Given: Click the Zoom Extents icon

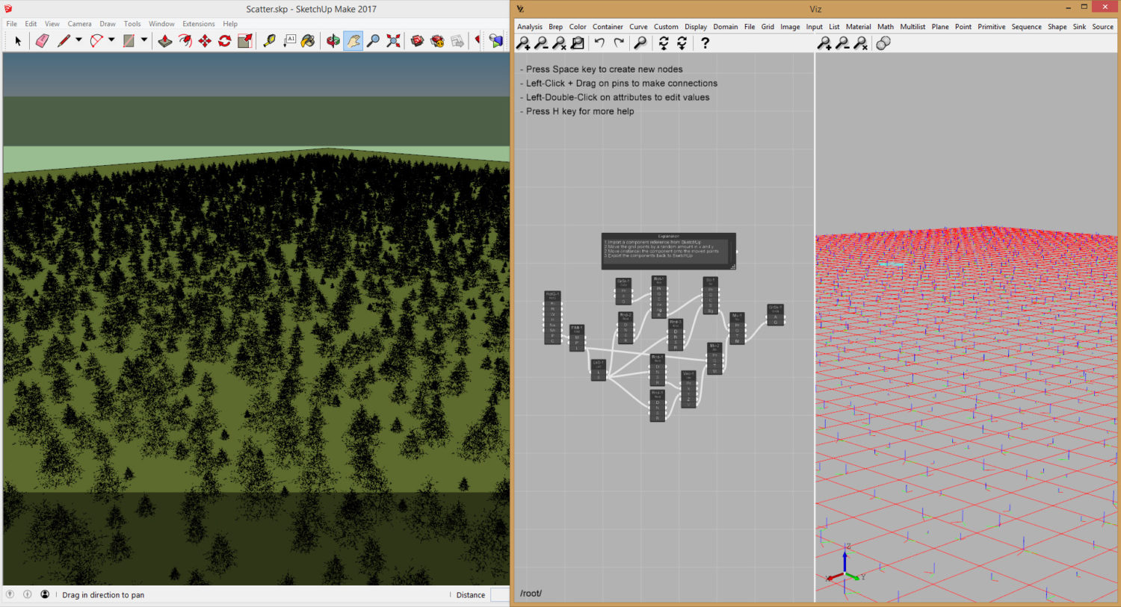Looking at the screenshot, I should coord(393,41).
